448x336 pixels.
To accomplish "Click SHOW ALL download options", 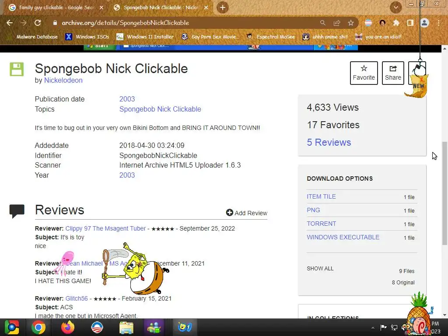I will click(x=320, y=269).
